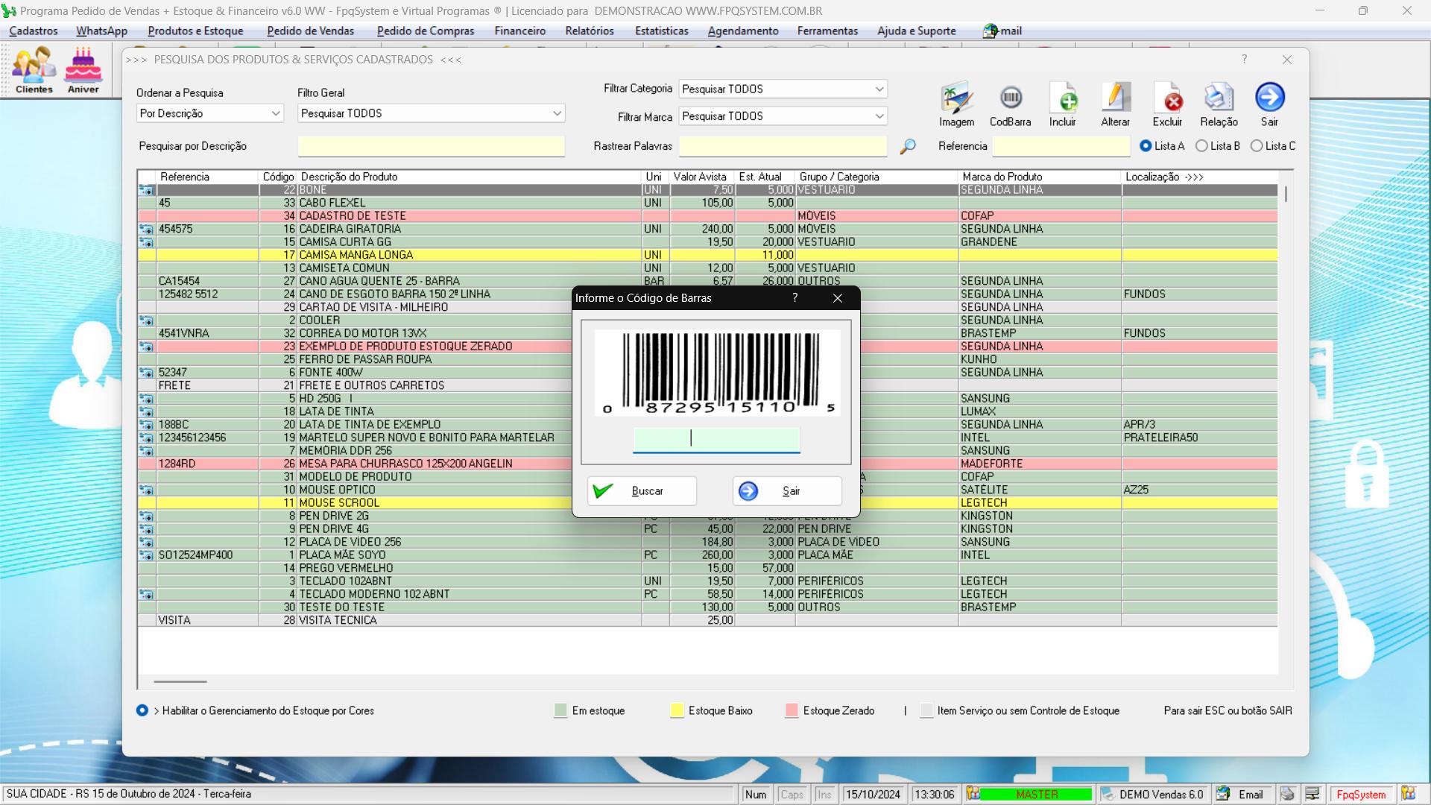Open the Ordenar a Pesquisa dropdown
The image size is (1431, 805).
click(210, 113)
